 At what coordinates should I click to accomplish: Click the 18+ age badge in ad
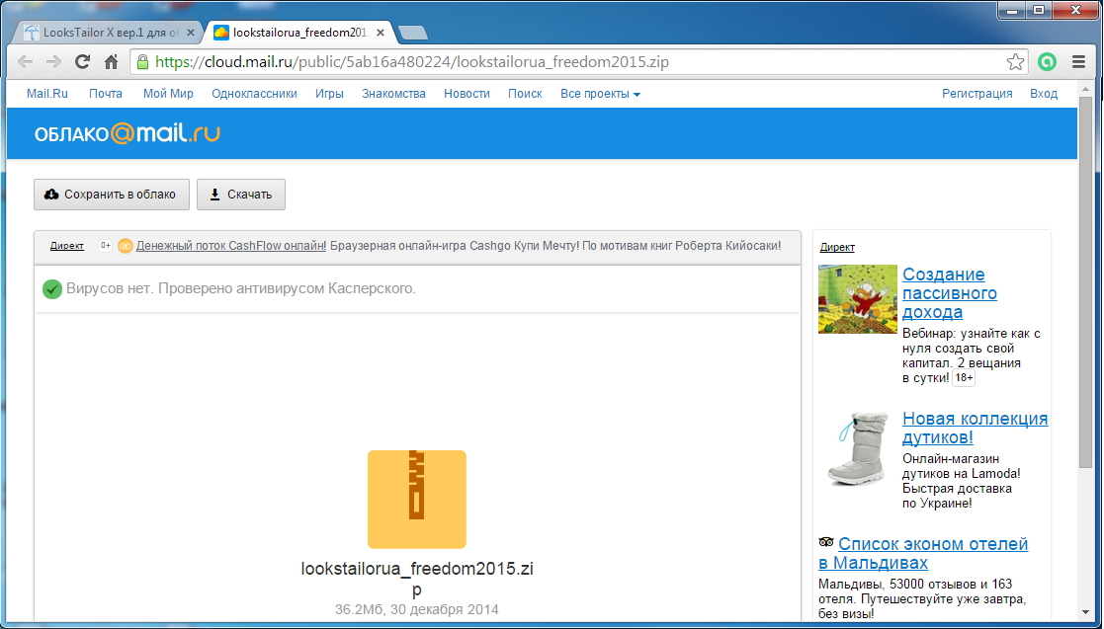(x=964, y=378)
